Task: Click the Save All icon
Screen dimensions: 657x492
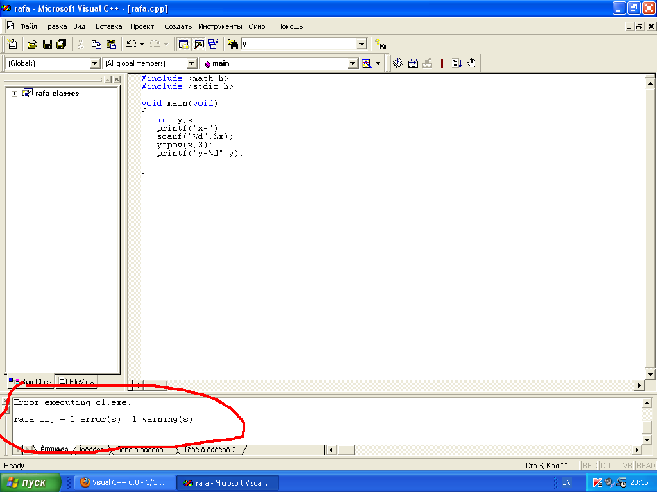Action: [x=62, y=44]
